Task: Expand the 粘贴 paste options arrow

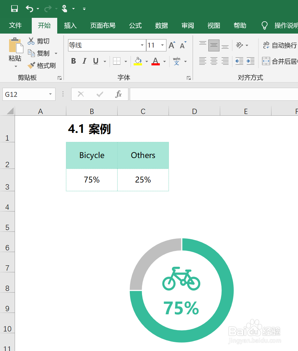Action: tap(16, 66)
